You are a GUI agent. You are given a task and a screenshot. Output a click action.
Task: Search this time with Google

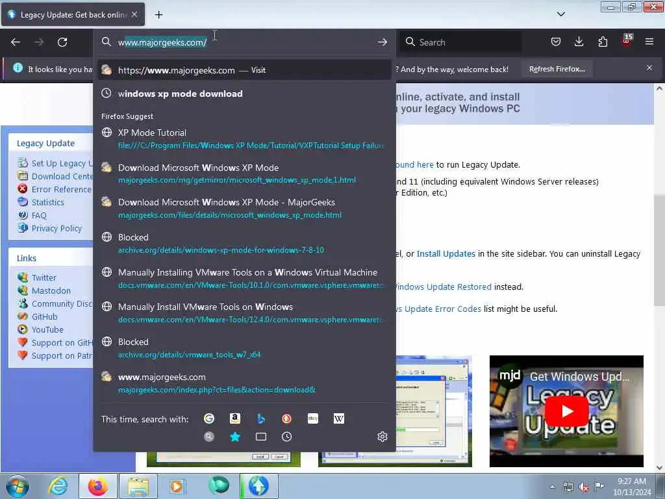(209, 419)
